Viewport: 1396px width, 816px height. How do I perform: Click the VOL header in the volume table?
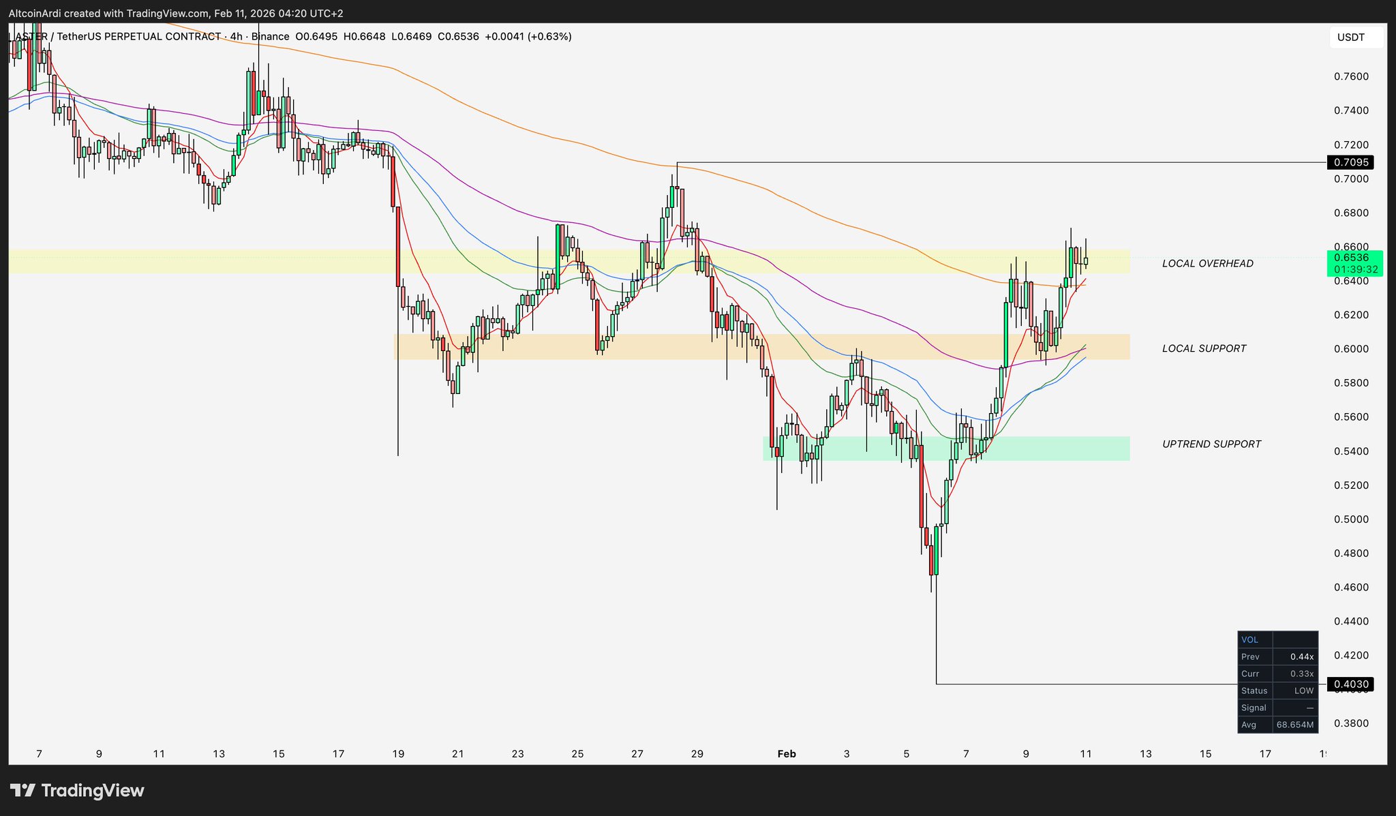coord(1250,639)
